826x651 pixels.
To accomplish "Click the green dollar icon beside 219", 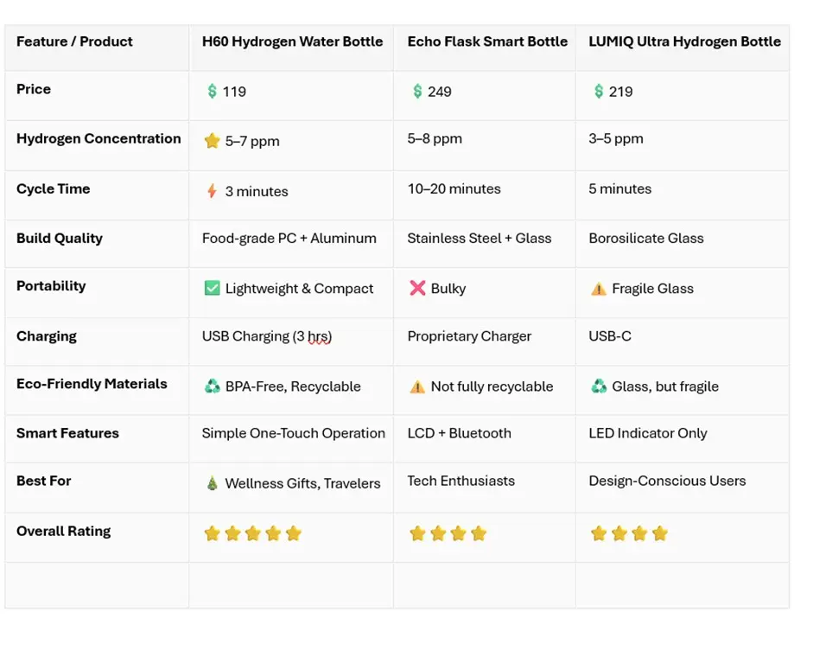I will (599, 91).
